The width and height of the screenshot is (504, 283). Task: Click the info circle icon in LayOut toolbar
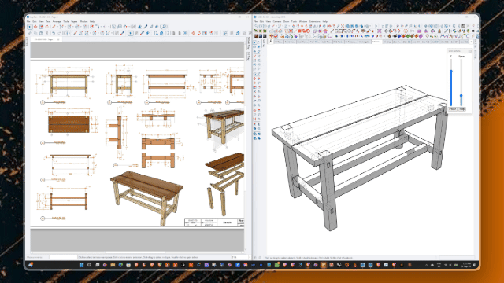67,33
